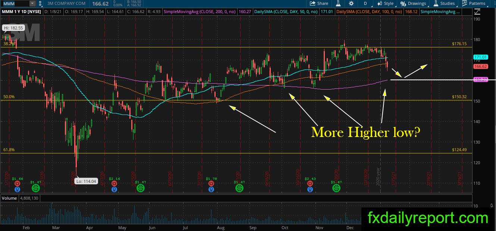Viewport: 496px width, 231px height.
Task: Click the Volume subgraph label
Action: click(10, 198)
